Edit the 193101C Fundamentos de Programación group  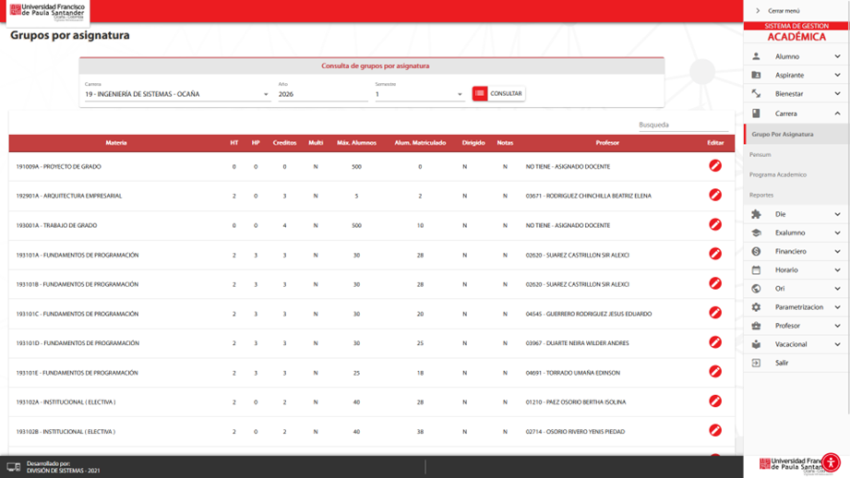tap(714, 314)
